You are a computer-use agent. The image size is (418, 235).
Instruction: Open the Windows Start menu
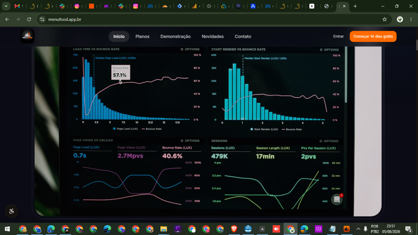tap(7, 229)
